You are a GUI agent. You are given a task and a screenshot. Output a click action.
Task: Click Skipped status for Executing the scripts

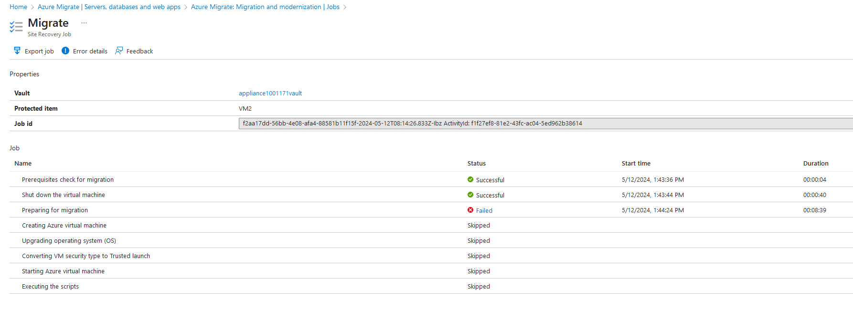pos(479,287)
